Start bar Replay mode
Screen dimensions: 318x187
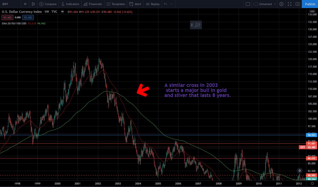click(x=152, y=4)
